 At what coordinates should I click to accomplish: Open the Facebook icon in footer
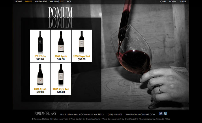tap(161, 113)
